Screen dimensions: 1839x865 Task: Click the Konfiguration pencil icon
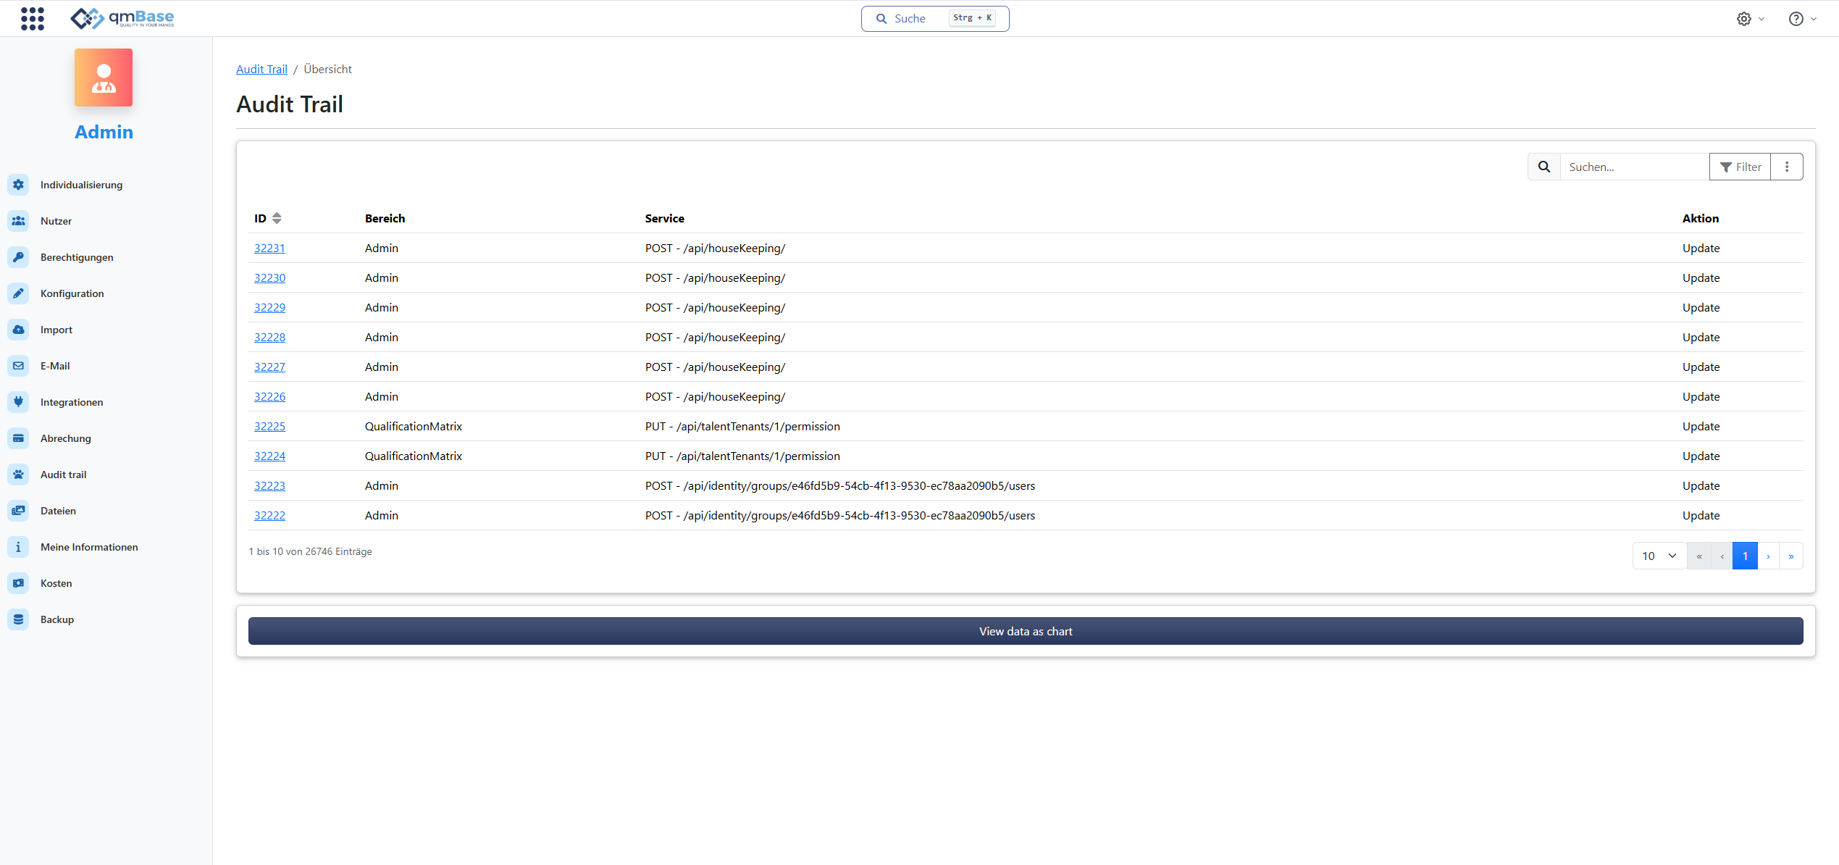click(19, 293)
